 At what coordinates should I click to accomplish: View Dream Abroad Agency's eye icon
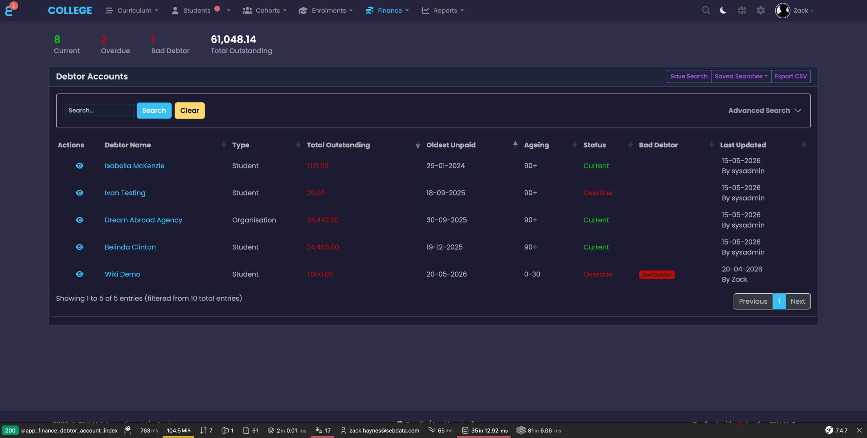point(80,220)
